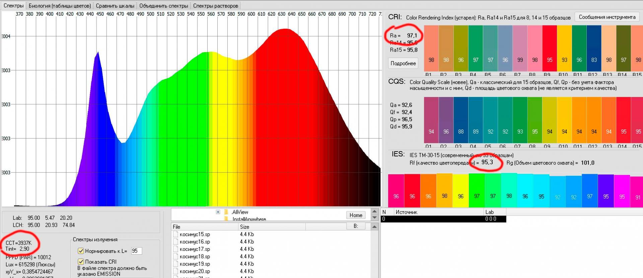The image size is (643, 278).
Task: Click the косинус15.sp file icon
Action: 175,234
